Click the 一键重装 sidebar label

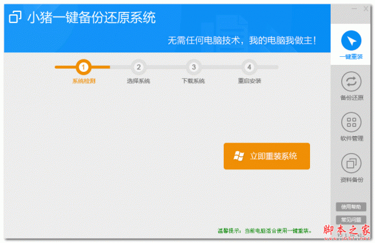(x=351, y=57)
